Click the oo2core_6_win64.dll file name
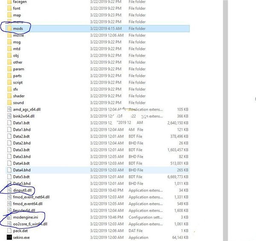Viewport: 256px width, 241px height. pos(30,223)
